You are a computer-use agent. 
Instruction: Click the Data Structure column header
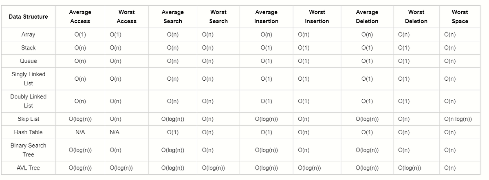click(29, 17)
